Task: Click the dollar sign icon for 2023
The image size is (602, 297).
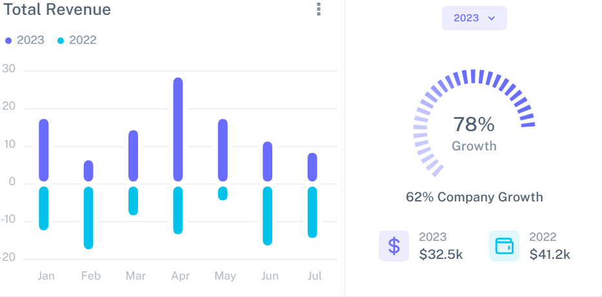Action: coord(394,246)
